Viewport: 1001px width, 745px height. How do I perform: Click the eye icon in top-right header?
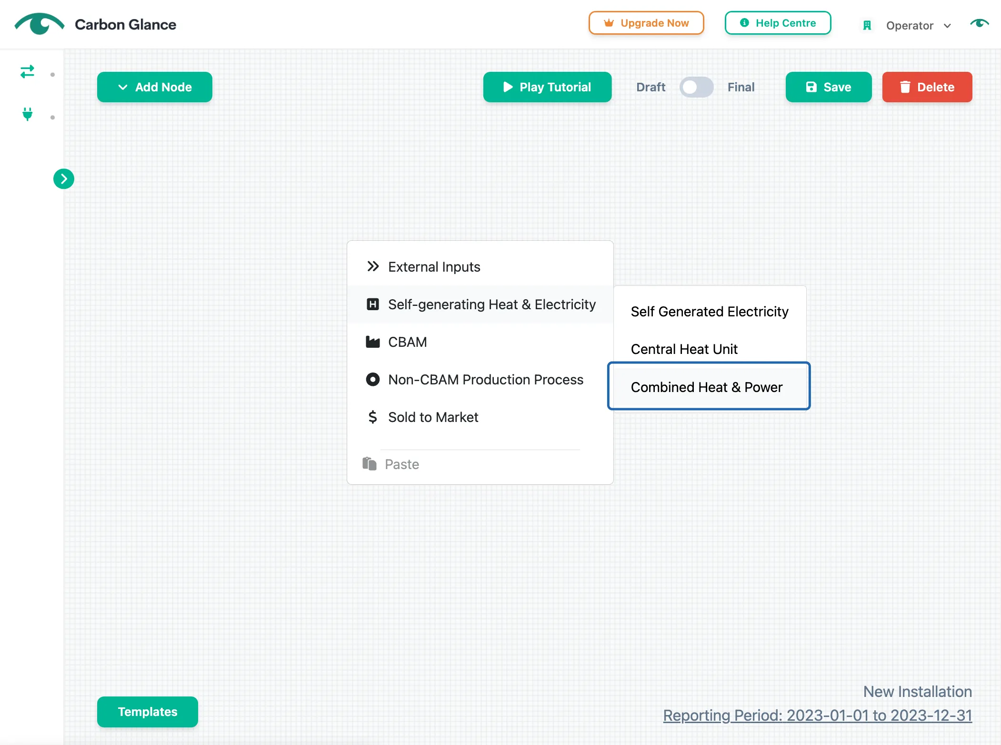(980, 23)
